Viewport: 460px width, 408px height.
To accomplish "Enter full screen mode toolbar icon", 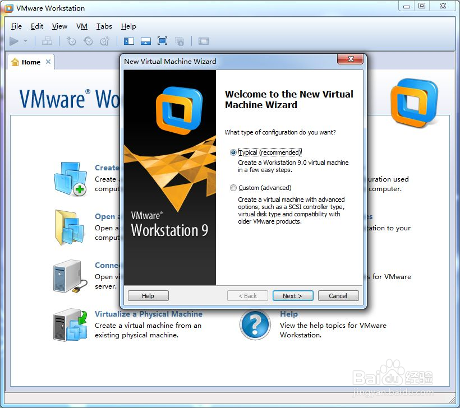I will (x=162, y=41).
